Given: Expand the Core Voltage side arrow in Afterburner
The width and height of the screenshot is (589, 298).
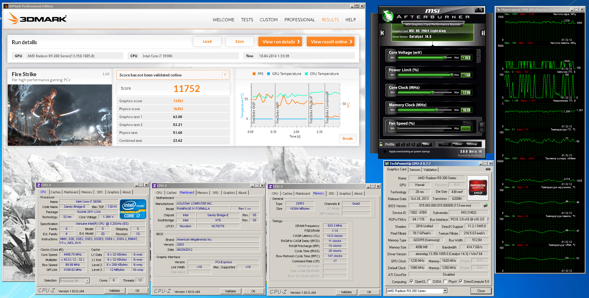Looking at the screenshot, I should tap(478, 56).
